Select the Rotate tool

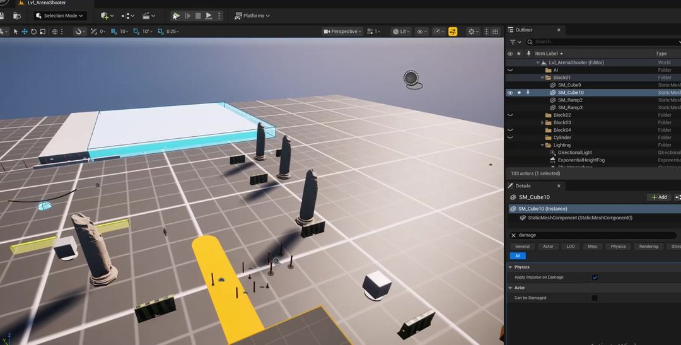coord(33,32)
